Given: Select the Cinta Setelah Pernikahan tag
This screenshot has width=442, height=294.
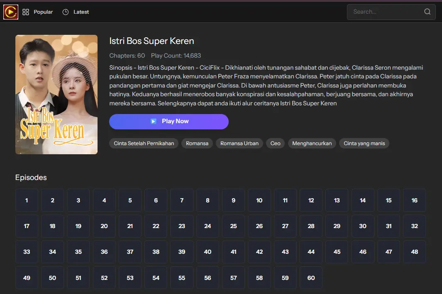Looking at the screenshot, I should (x=144, y=143).
